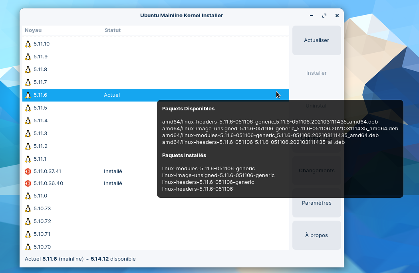Open the Paramètres settings button
Image resolution: width=419 pixels, height=273 pixels.
(x=316, y=203)
